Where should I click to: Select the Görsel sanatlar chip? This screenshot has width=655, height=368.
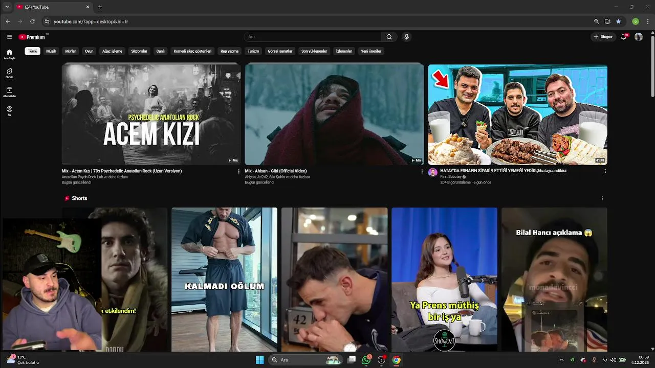(x=280, y=51)
